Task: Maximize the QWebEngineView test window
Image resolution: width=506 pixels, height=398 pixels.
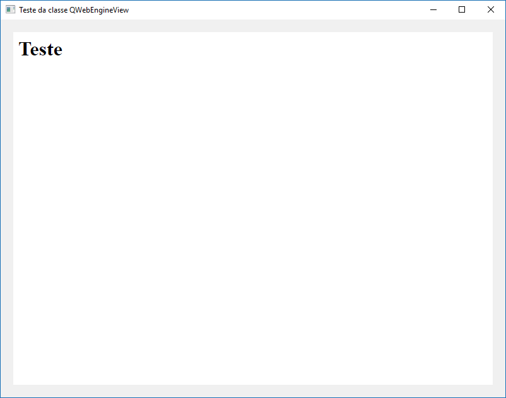Action: 462,9
